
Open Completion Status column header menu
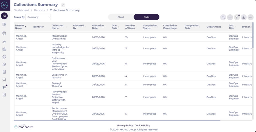(149, 27)
